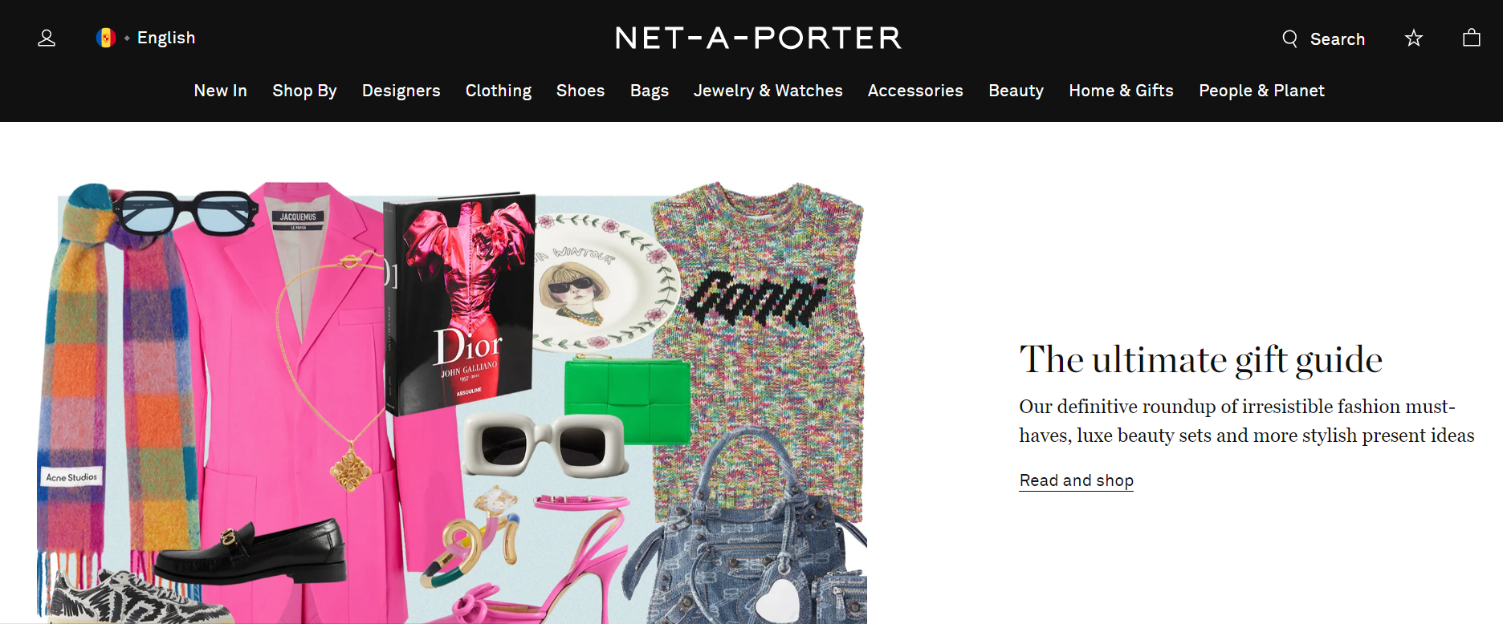Open the account profile icon
1503x624 pixels.
(x=47, y=38)
